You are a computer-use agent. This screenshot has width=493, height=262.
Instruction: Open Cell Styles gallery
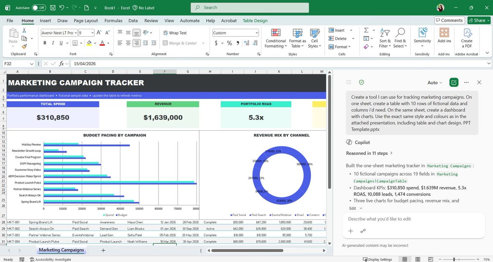point(315,38)
